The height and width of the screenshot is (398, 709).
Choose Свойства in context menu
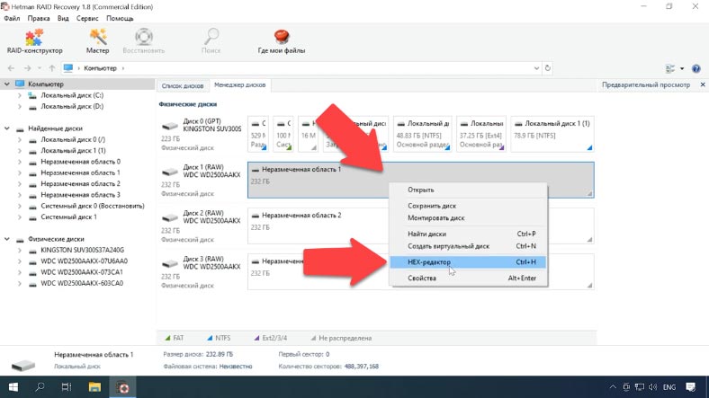(x=468, y=278)
